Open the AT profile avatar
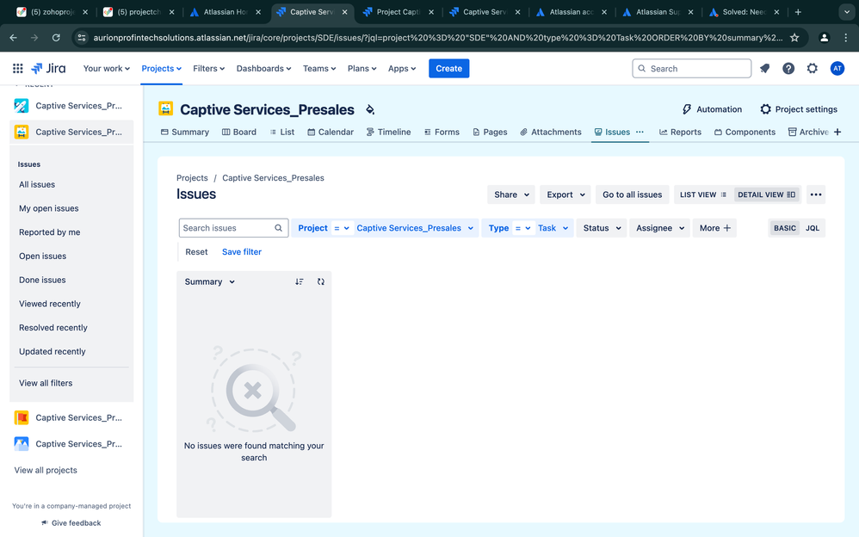859x537 pixels. click(x=837, y=69)
